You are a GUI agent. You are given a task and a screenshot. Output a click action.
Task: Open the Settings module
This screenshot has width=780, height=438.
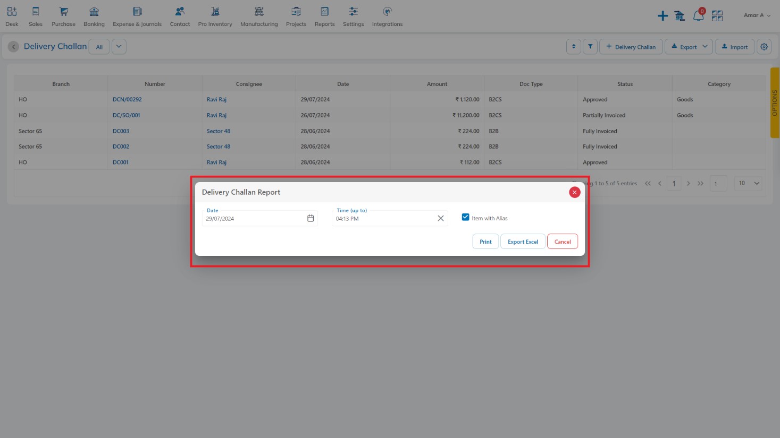point(353,16)
